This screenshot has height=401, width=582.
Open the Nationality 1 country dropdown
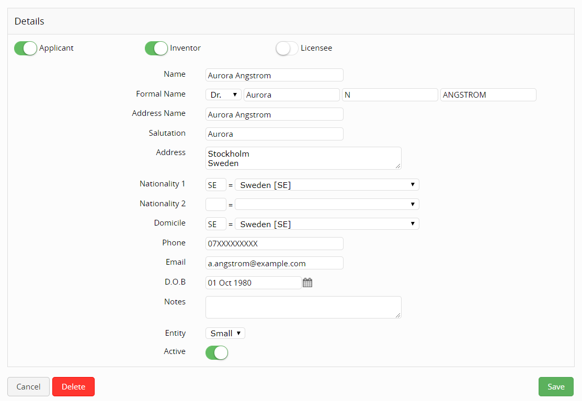[327, 184]
